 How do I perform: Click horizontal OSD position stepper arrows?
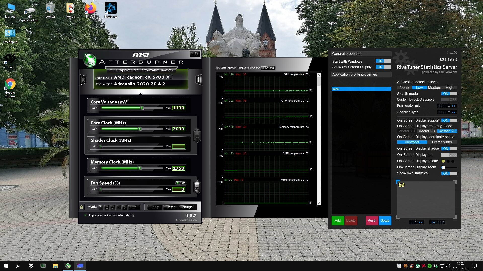pyautogui.click(x=421, y=222)
